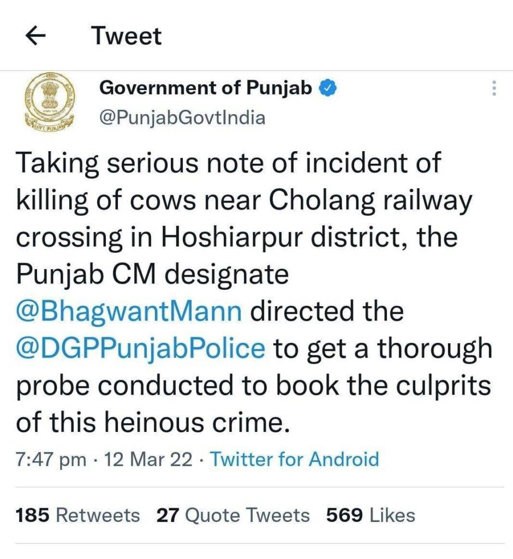
Task: Open the @BhagwantMann mention
Action: [129, 312]
